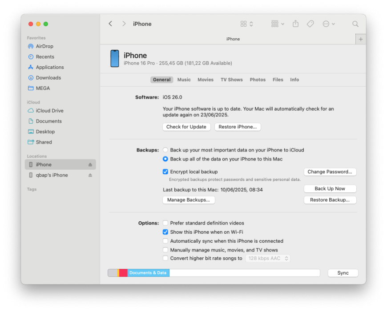Switch to the Music tab
The height and width of the screenshot is (312, 387).
[x=184, y=80]
